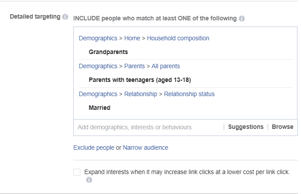The width and height of the screenshot is (301, 194).
Task: Select Parents with teenagers (aged 13-18) entry
Action: pyautogui.click(x=139, y=80)
